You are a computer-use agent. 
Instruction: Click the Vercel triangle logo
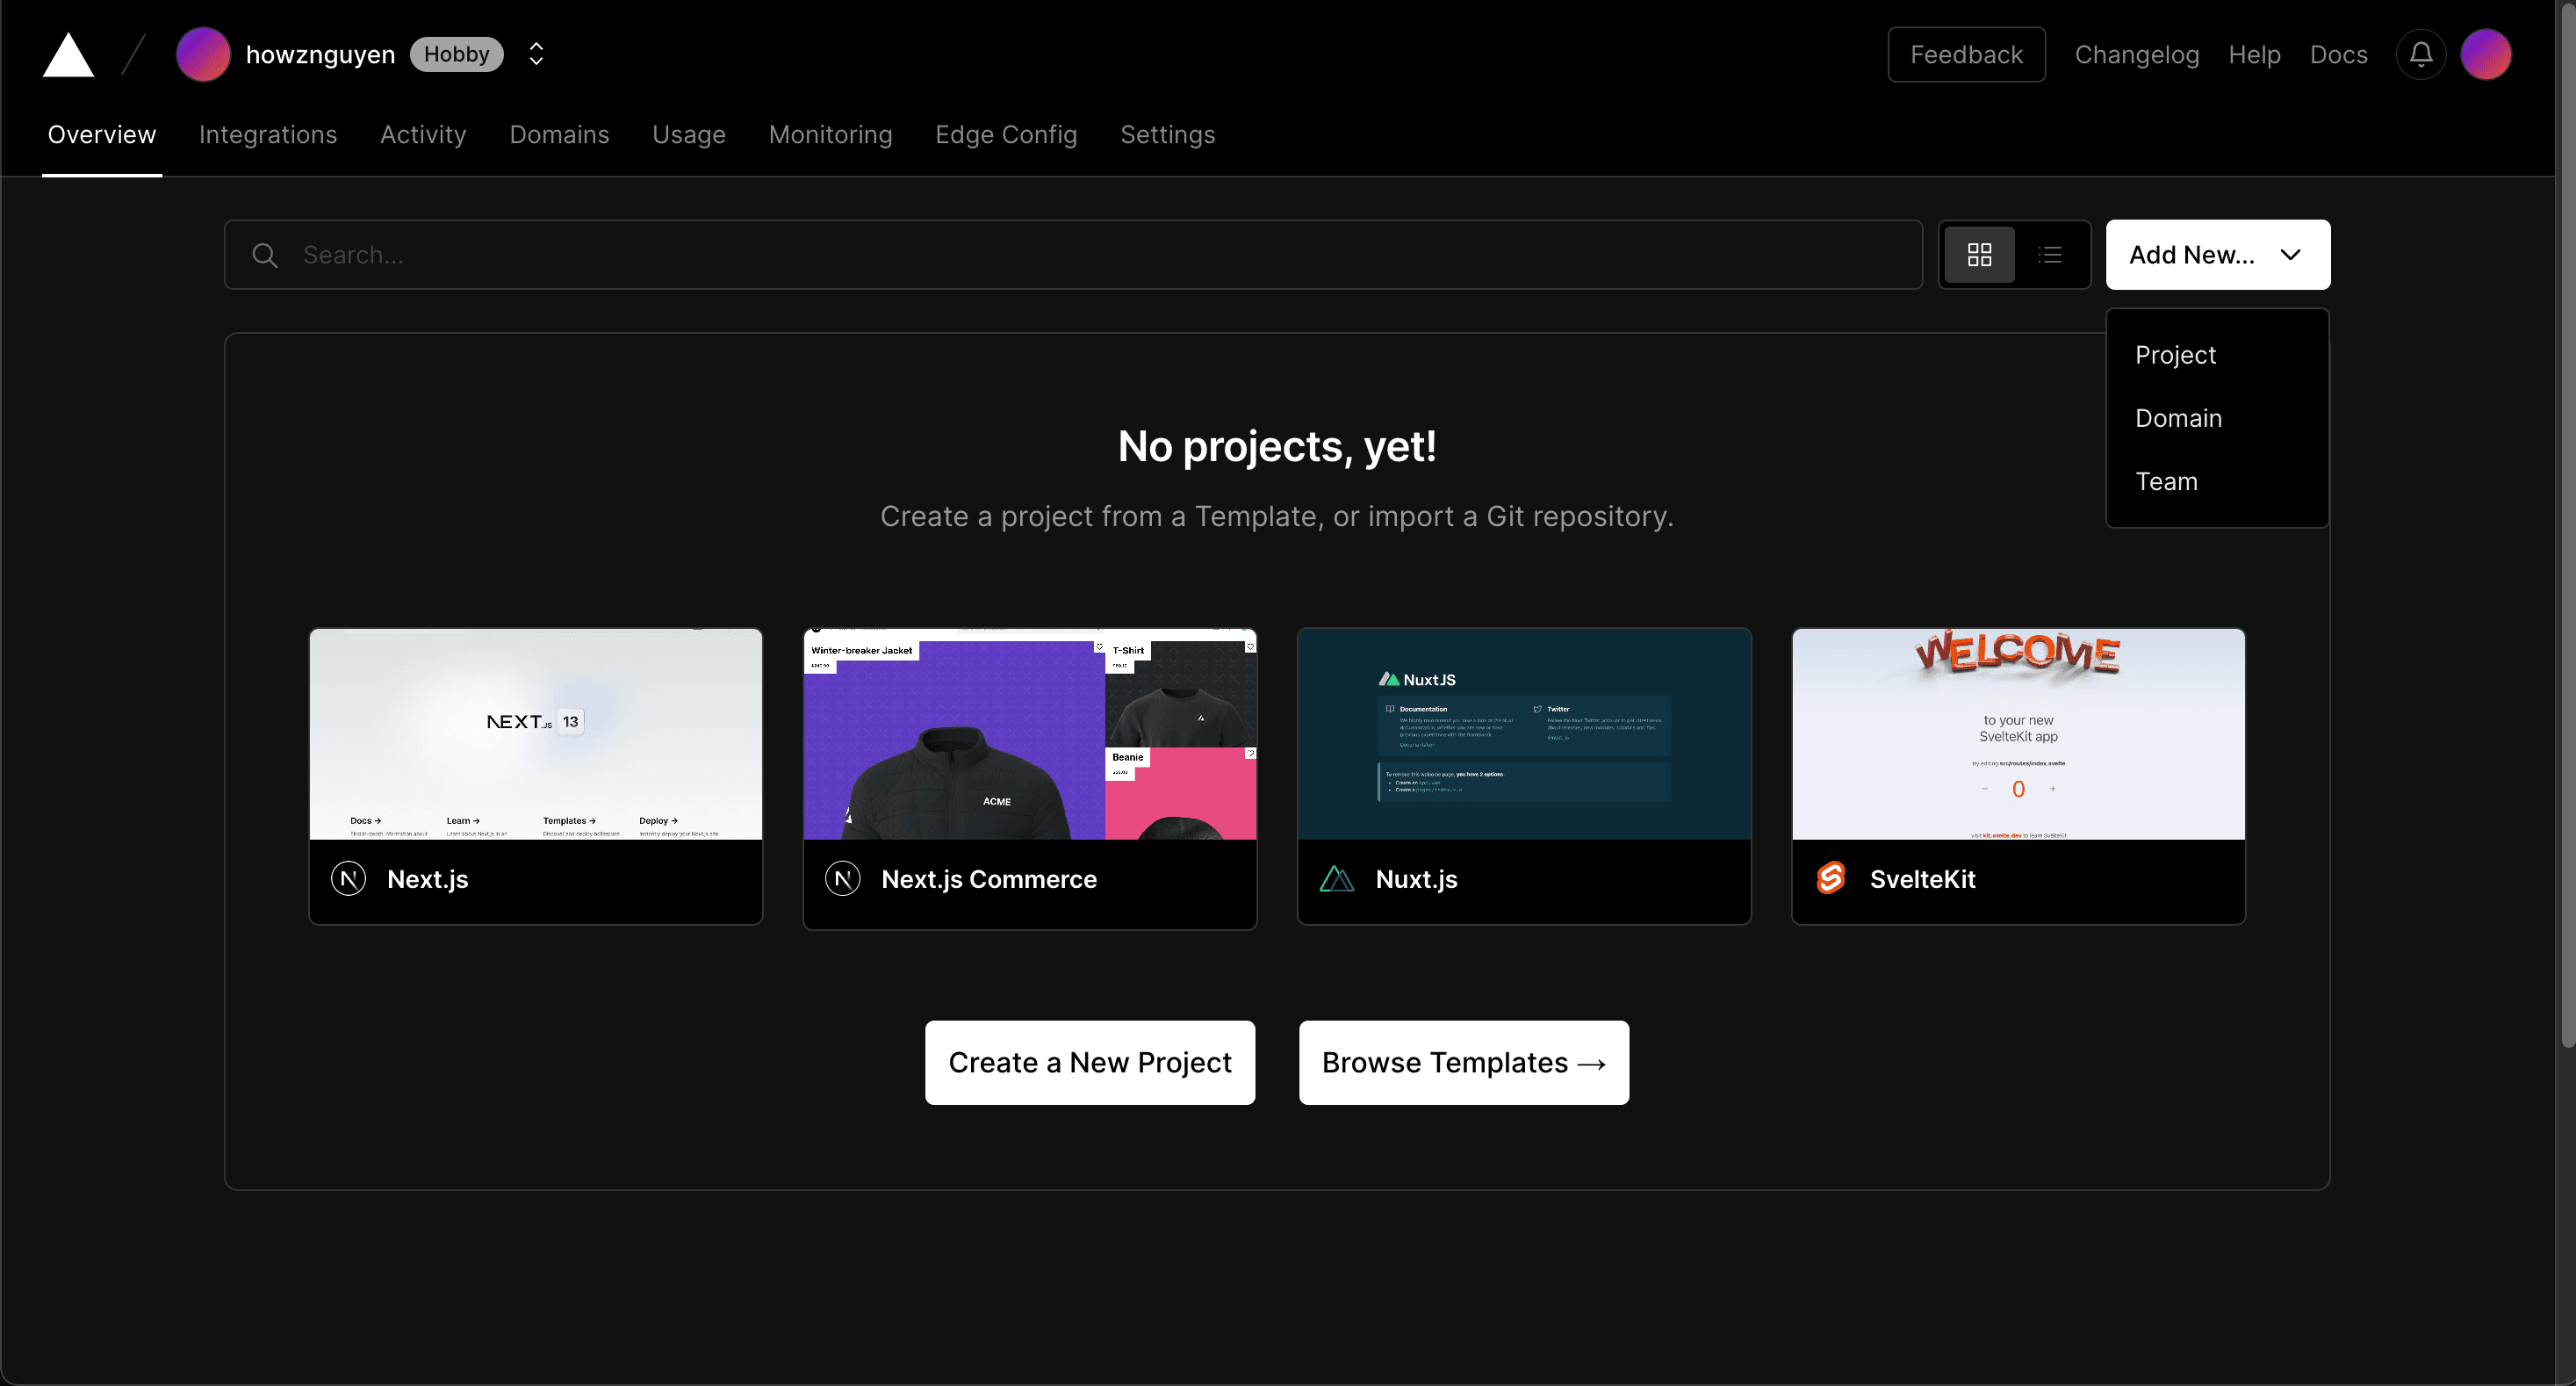click(x=68, y=54)
